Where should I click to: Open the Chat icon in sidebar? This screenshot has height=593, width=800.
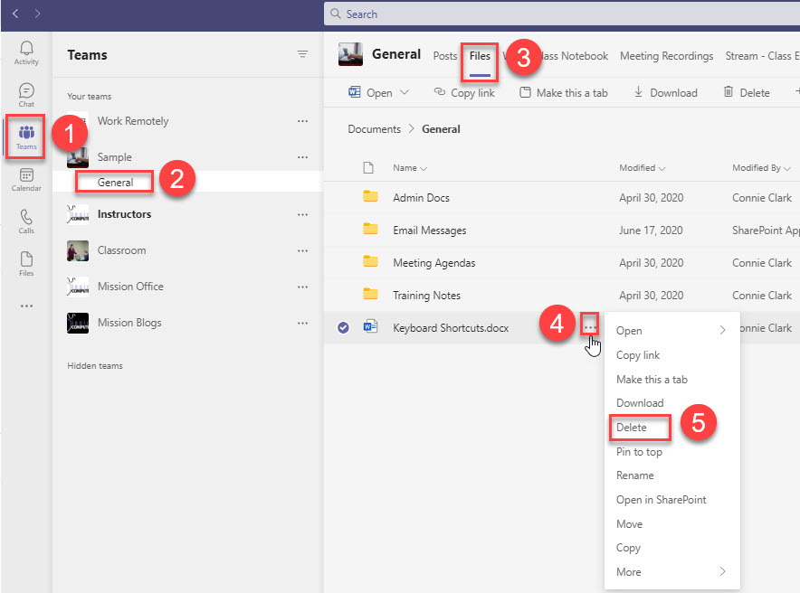tap(26, 95)
